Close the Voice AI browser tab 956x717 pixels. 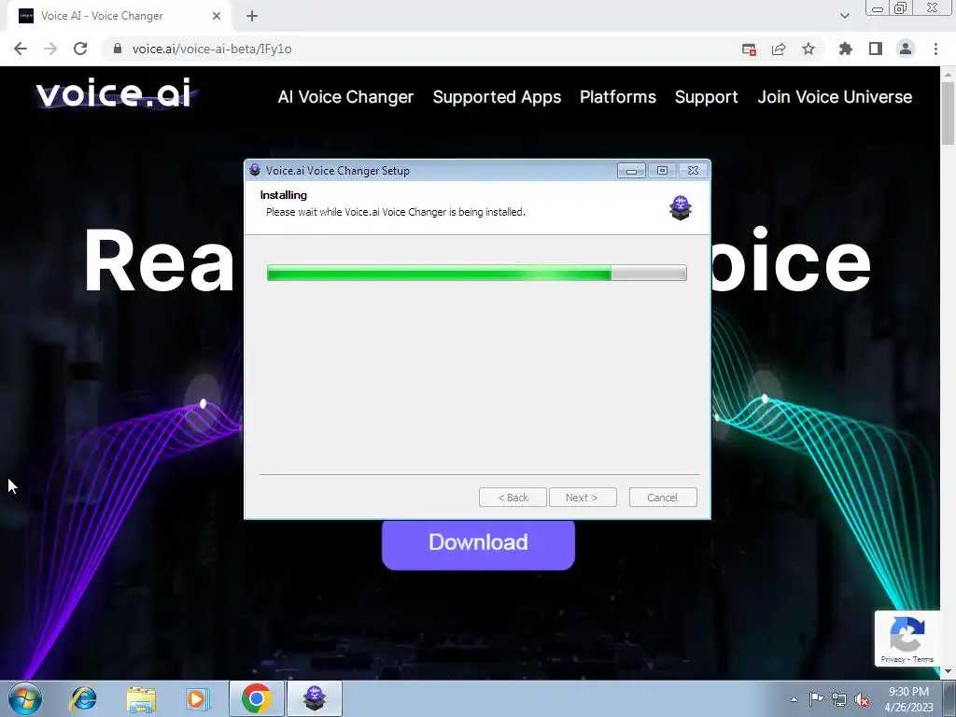point(217,16)
